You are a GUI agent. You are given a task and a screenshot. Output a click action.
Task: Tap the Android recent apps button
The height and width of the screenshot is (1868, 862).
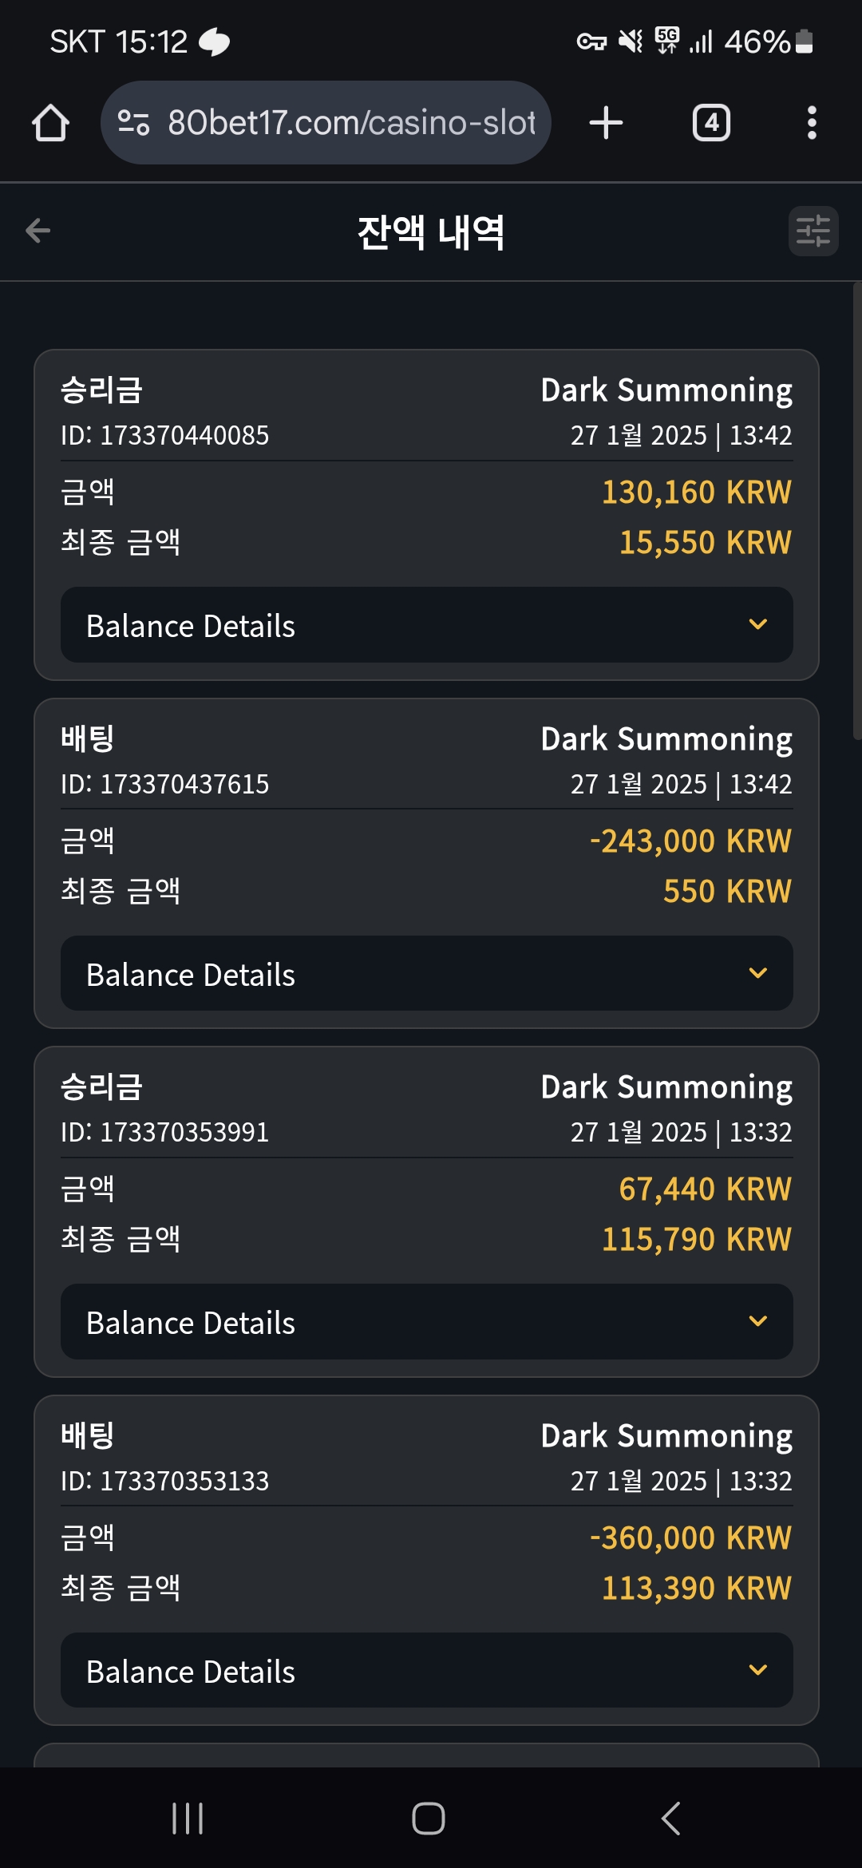click(x=188, y=1819)
